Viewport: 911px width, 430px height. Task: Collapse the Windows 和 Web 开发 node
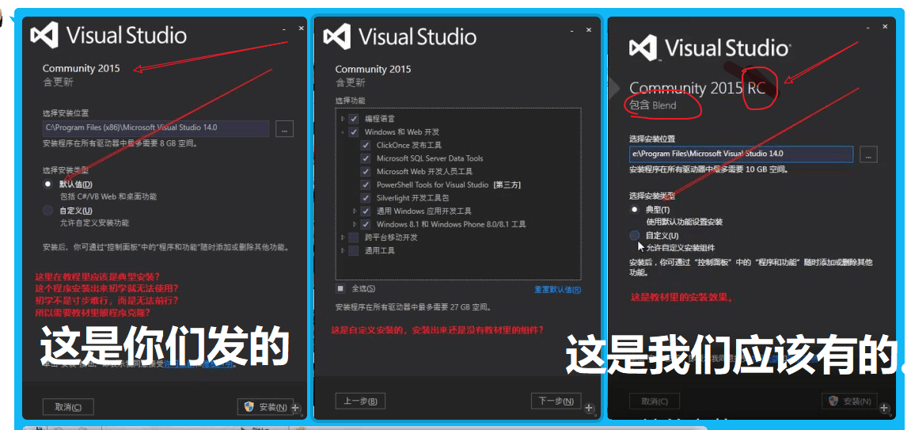click(343, 132)
